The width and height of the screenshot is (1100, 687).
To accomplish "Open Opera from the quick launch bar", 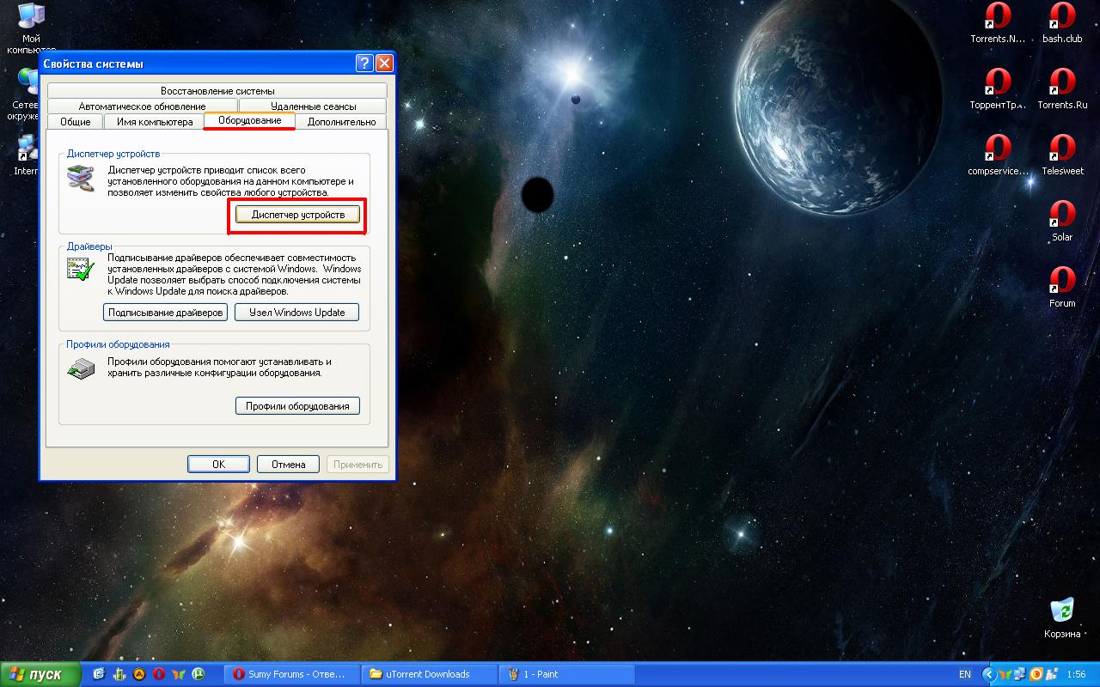I will (x=158, y=674).
